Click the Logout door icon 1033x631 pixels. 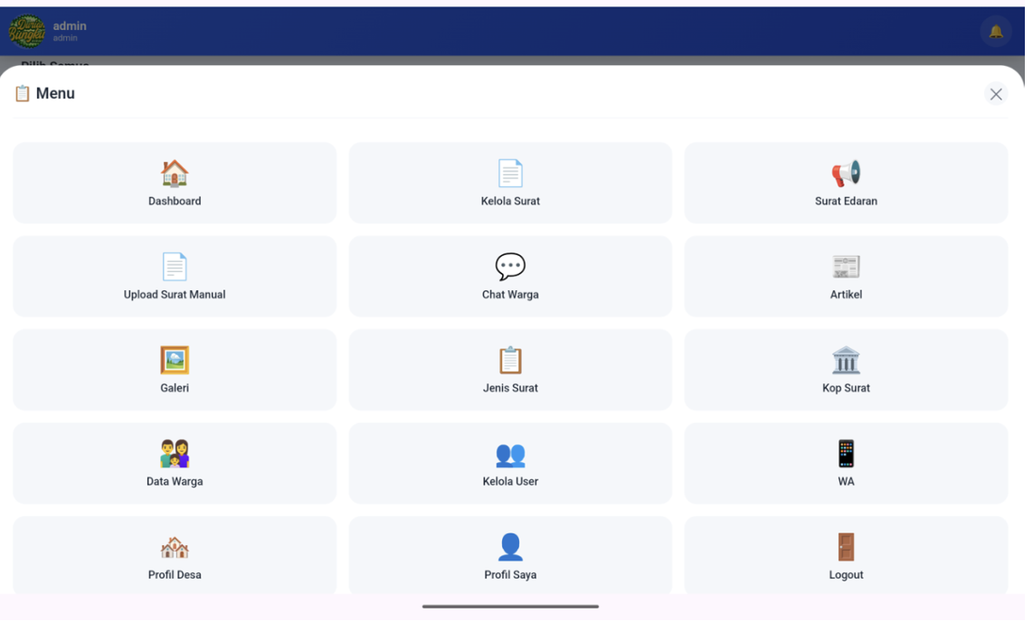click(846, 547)
